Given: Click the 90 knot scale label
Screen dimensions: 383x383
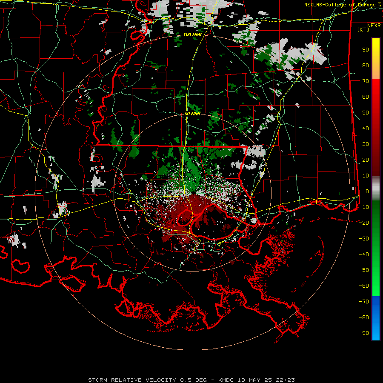Looking at the screenshot, I should [x=366, y=50].
